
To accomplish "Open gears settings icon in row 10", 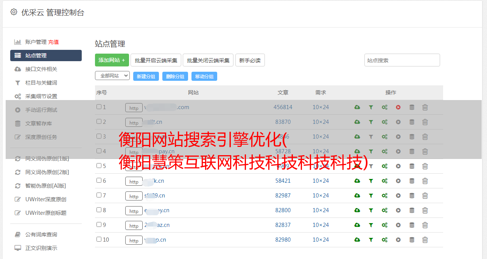I will click(x=384, y=240).
